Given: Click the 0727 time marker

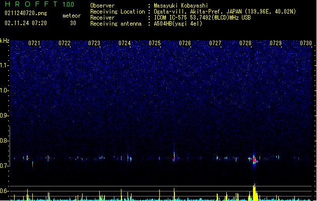Looking at the screenshot, I should 215,43.
